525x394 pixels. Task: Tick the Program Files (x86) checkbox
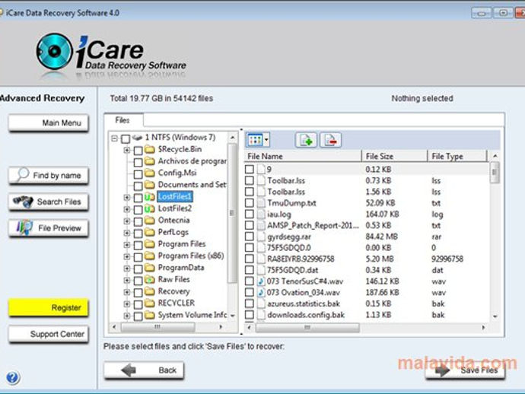coord(138,257)
